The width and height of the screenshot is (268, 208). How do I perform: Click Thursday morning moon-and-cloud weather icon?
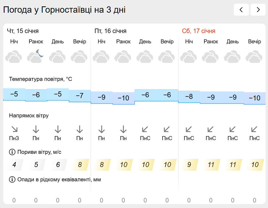[x=36, y=56]
